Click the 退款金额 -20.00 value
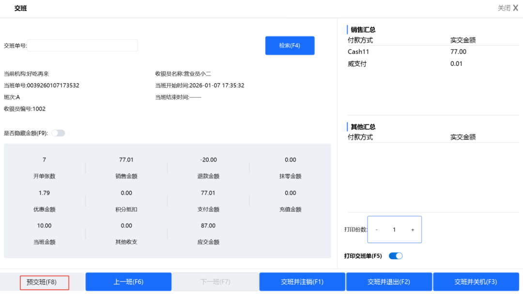 (x=208, y=160)
